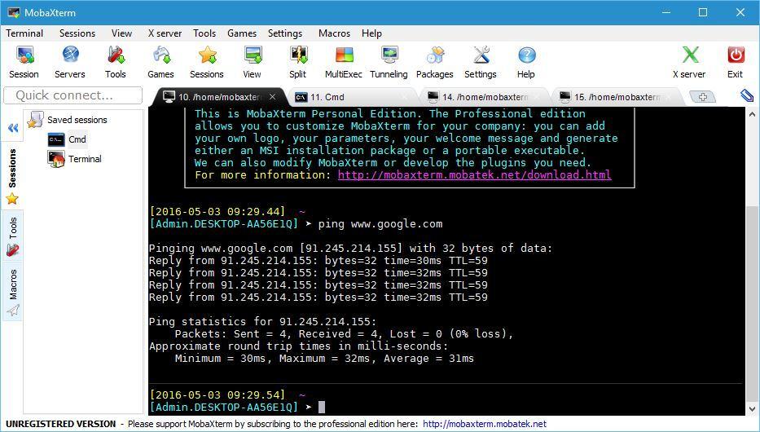Click 'Ping statistics for 91.245.214.155:' line
Viewport: 760px width, 432px height.
point(262,321)
